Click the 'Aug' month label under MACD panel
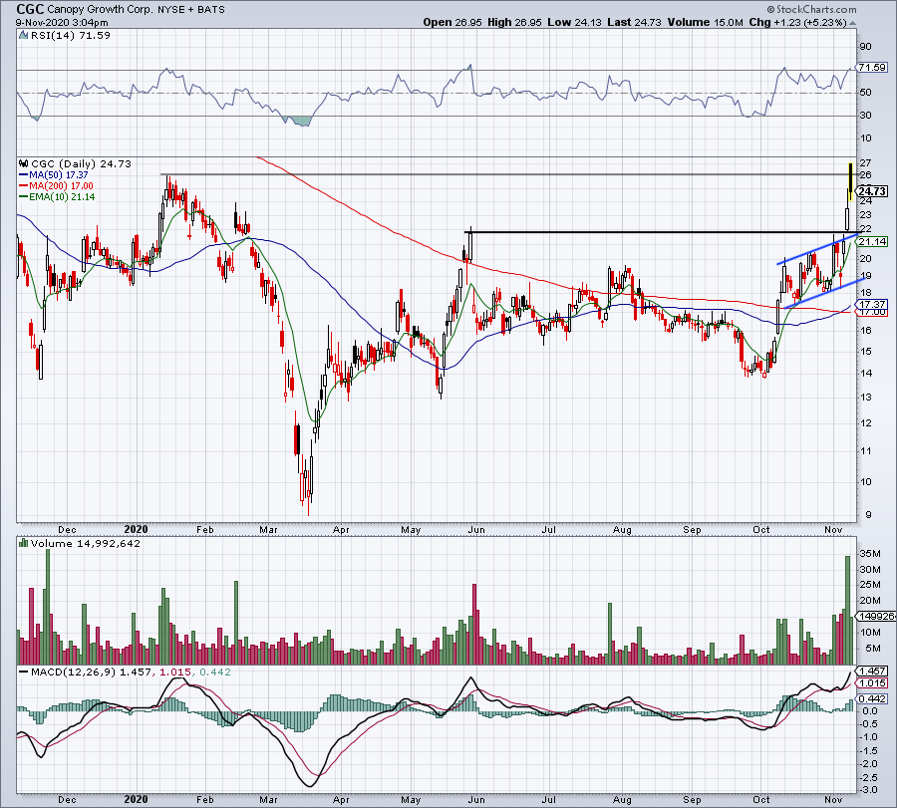Viewport: 897px width, 808px height. click(622, 799)
